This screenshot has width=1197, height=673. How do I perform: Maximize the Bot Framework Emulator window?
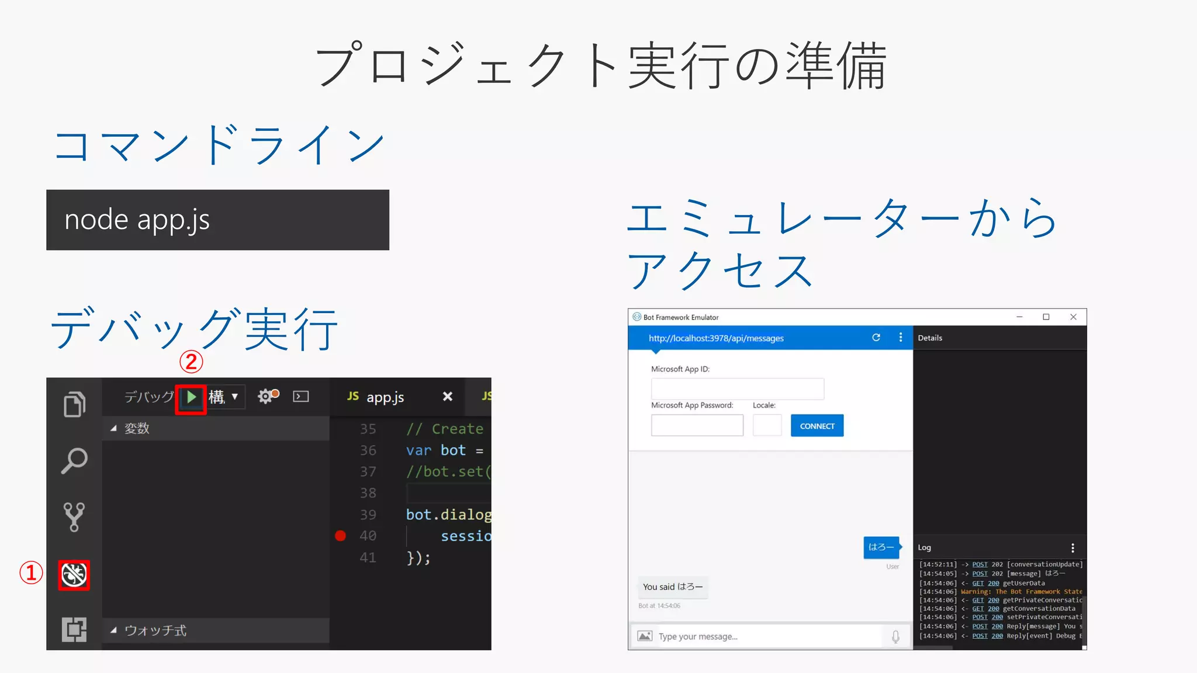pos(1046,317)
